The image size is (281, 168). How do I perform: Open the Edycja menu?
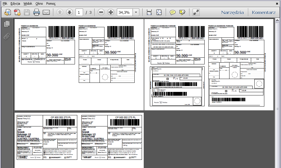tap(15, 4)
